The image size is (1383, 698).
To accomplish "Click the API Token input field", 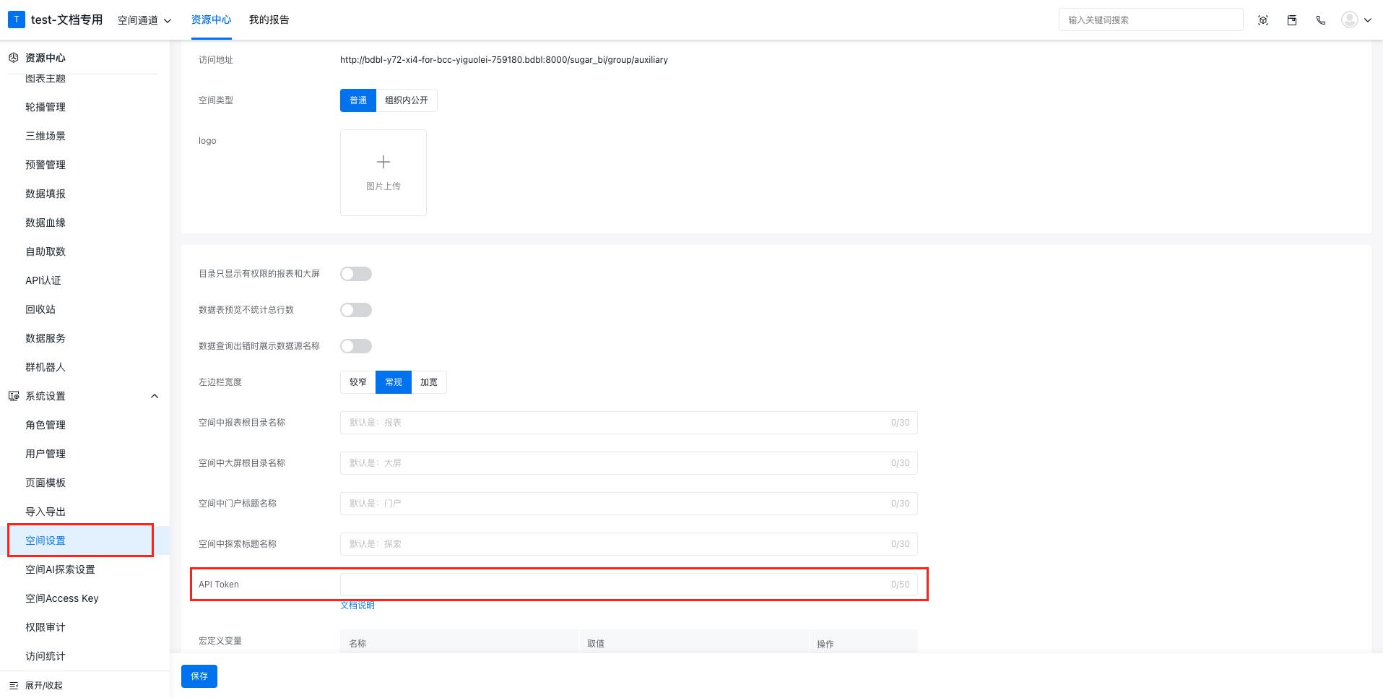I will pyautogui.click(x=629, y=585).
